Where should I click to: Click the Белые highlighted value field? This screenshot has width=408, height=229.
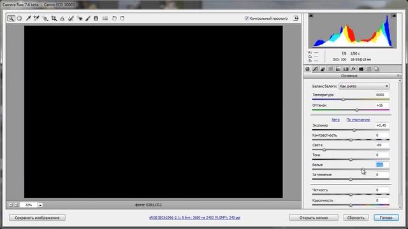(x=382, y=165)
